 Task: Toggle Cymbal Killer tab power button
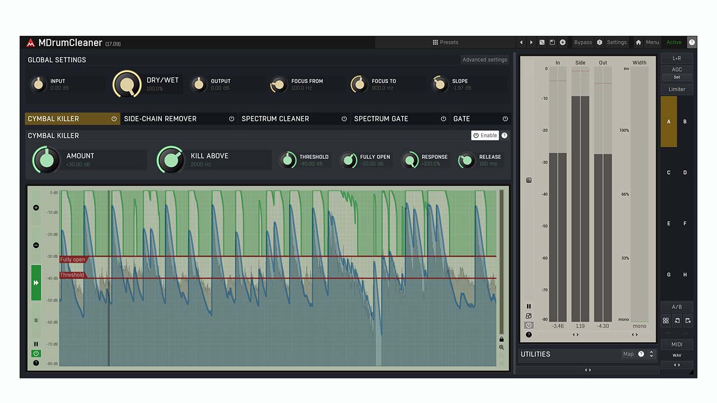pyautogui.click(x=114, y=119)
